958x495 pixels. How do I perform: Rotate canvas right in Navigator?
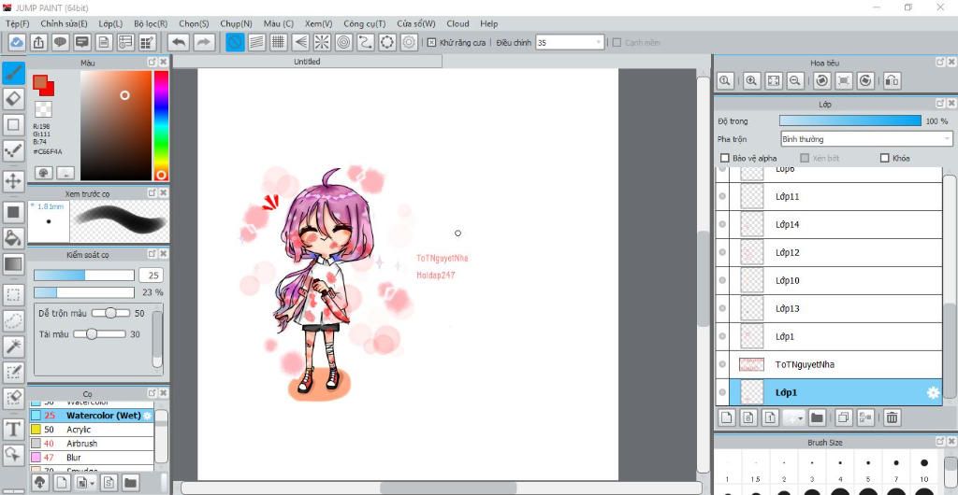[865, 80]
